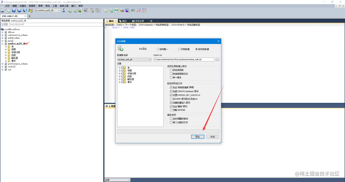Click the 导出 button

coord(198,137)
